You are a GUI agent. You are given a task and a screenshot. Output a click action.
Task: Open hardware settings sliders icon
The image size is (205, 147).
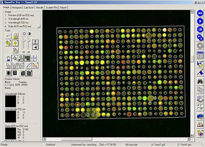click(200, 55)
